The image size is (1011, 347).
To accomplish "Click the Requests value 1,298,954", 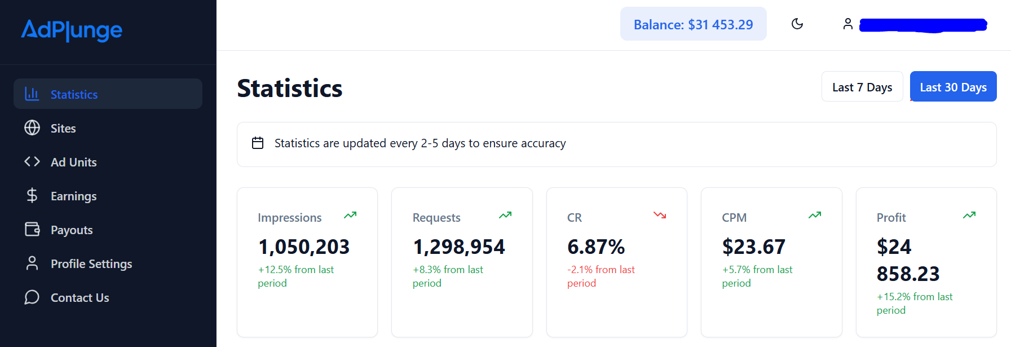I will click(459, 247).
